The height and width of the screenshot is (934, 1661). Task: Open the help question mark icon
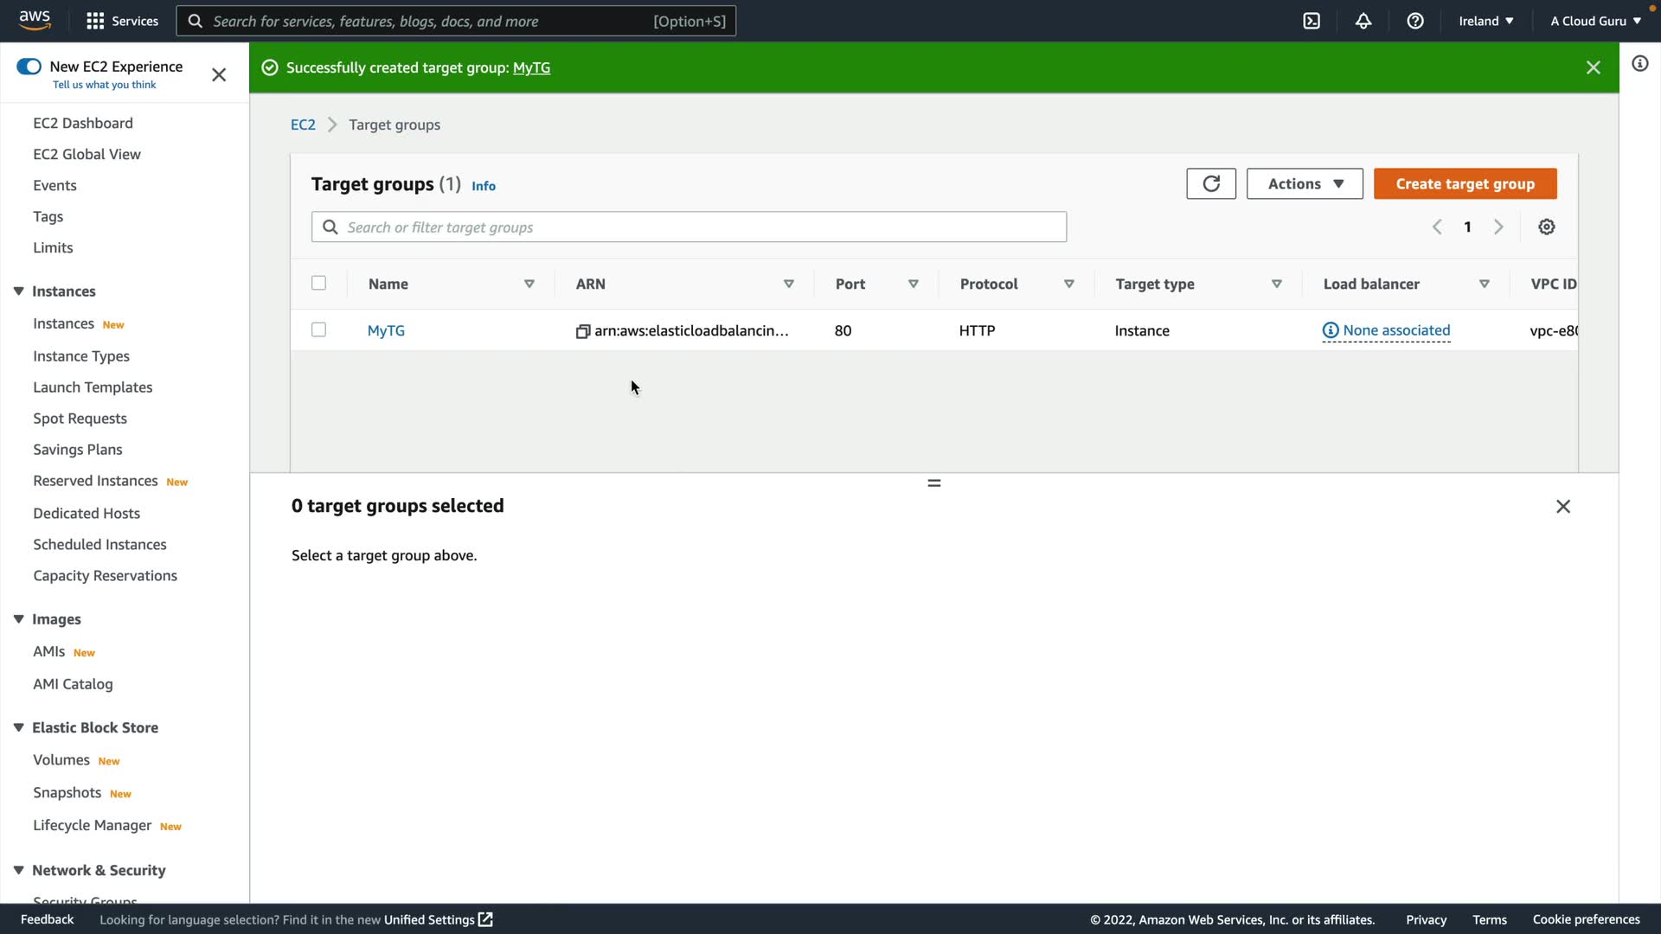(x=1415, y=21)
